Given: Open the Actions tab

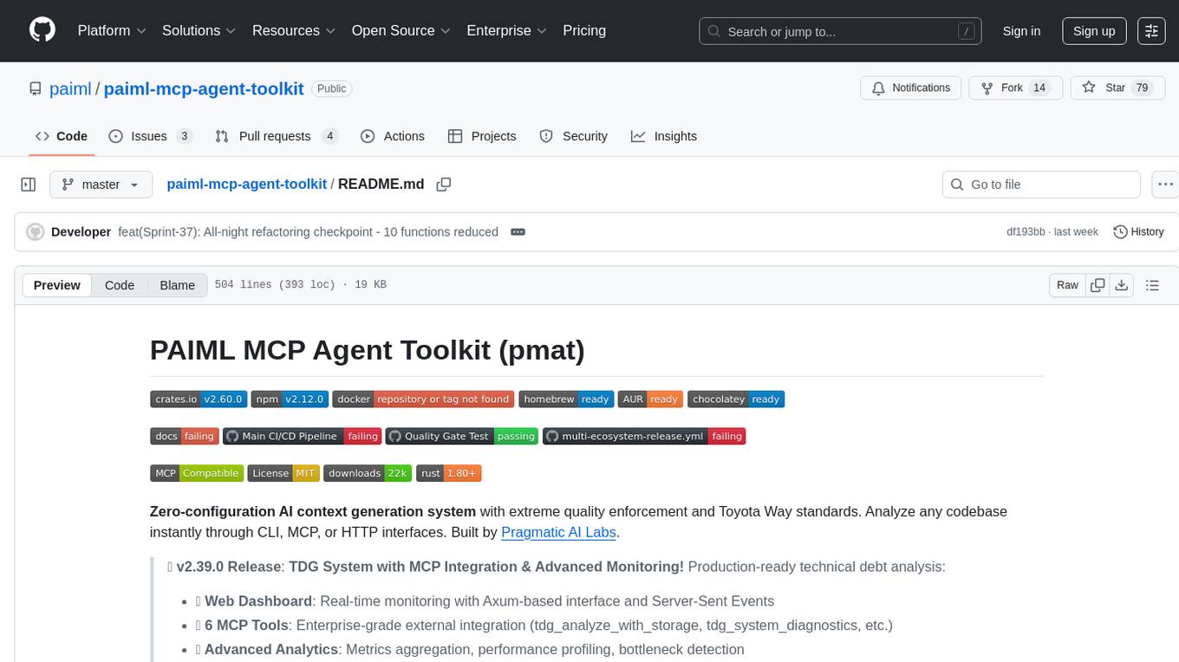Looking at the screenshot, I should [x=393, y=136].
